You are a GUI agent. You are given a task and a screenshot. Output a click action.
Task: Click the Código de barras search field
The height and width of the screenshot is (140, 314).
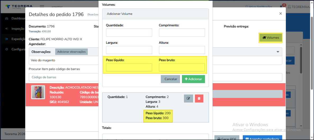point(64,77)
